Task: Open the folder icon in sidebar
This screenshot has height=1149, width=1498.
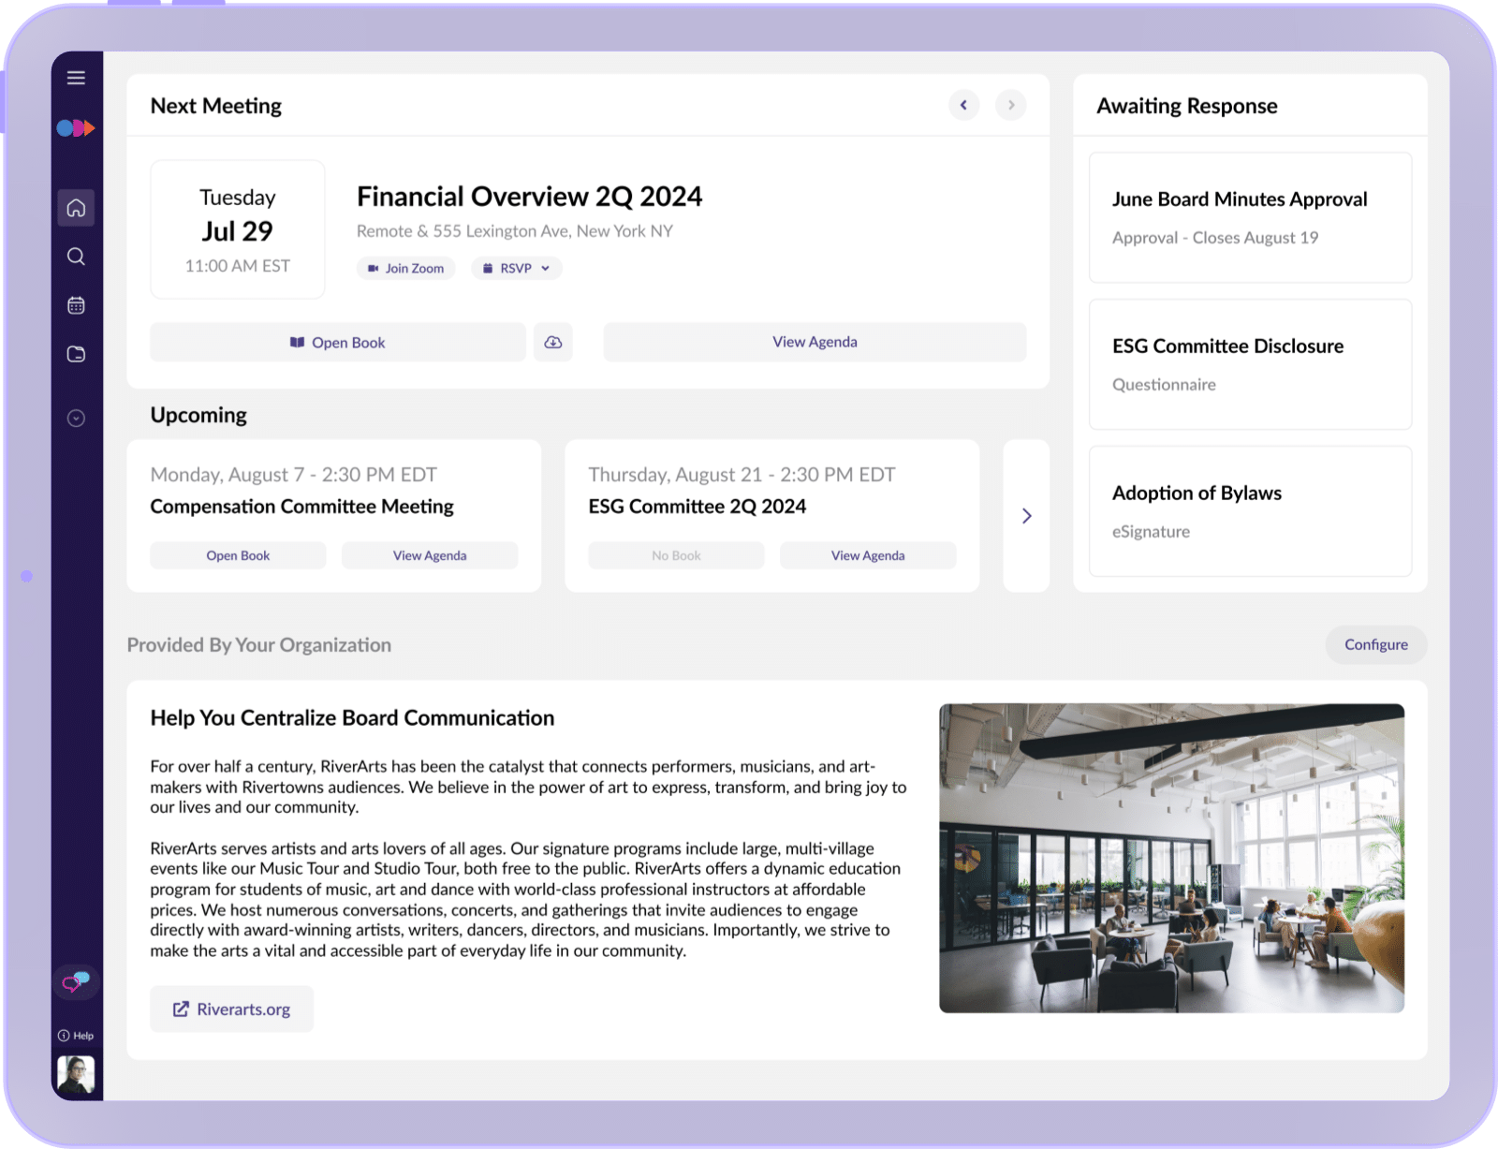Action: [76, 354]
